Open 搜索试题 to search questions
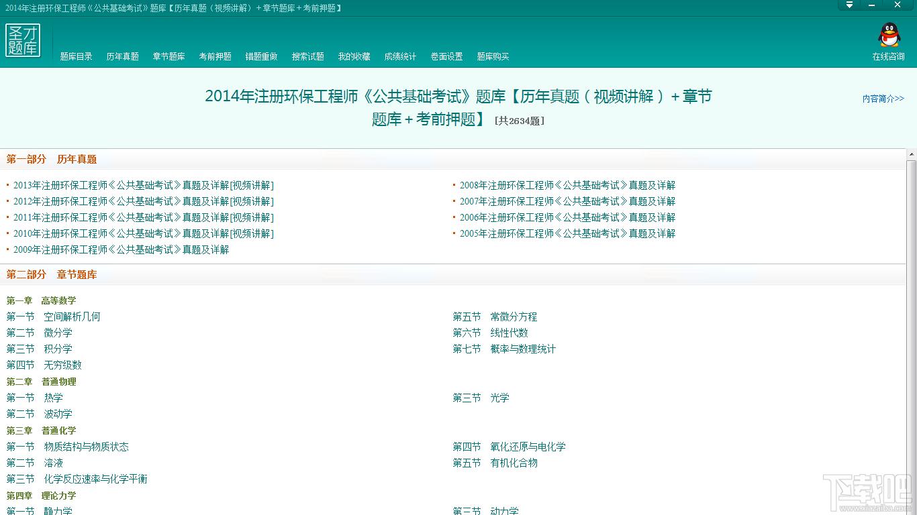This screenshot has height=515, width=917. (x=307, y=56)
